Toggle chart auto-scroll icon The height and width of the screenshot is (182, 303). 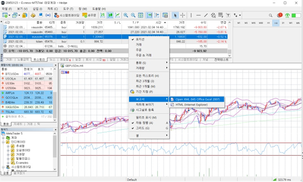point(149,15)
